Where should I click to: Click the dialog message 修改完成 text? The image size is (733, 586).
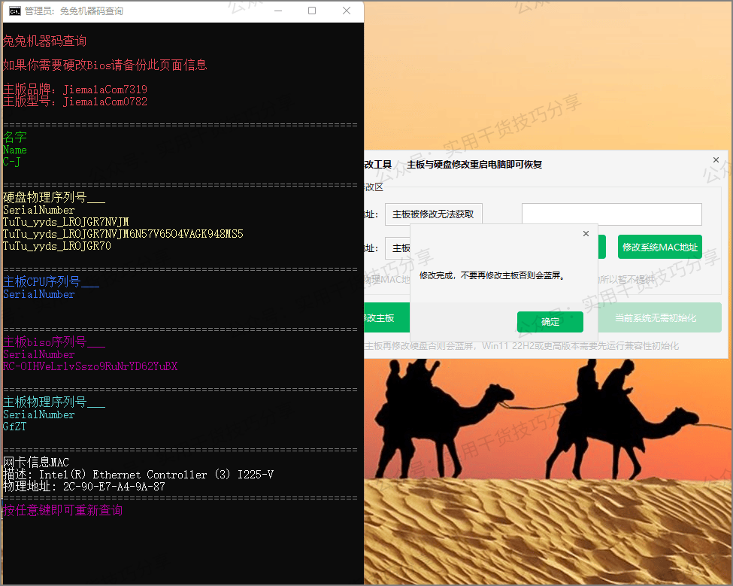coord(492,276)
